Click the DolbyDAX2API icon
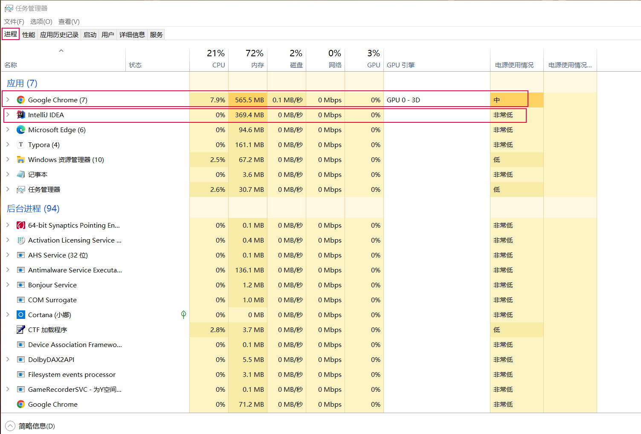The image size is (641, 434). point(20,359)
